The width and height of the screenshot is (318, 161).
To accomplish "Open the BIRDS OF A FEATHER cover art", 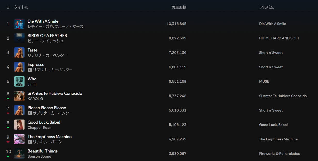I will [x=19, y=38].
